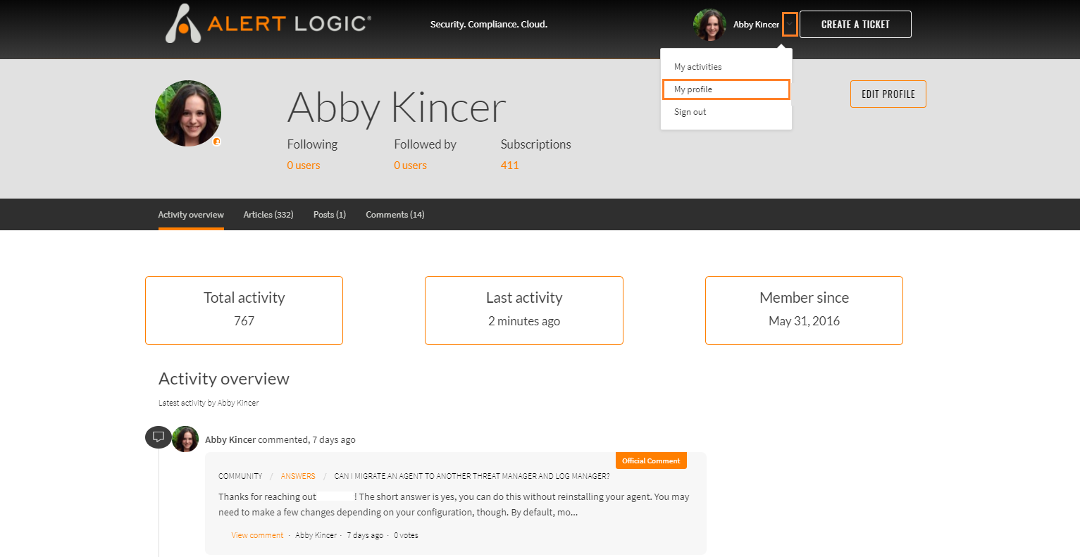Click the View comment link

[257, 535]
